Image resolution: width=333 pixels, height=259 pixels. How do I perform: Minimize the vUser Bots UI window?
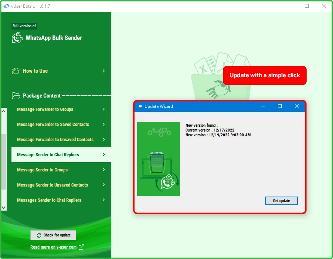click(290, 6)
